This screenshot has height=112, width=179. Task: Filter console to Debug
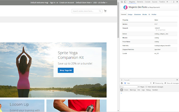click(148, 90)
